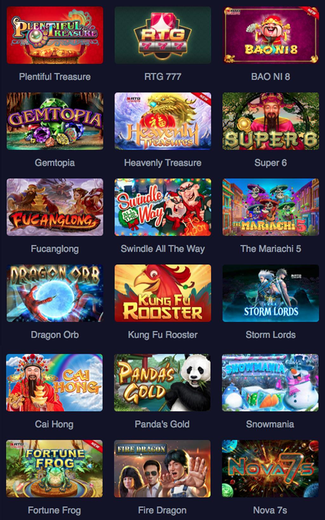Click the Kung Fu Rooster game image
This screenshot has height=520, width=325.
point(163,293)
